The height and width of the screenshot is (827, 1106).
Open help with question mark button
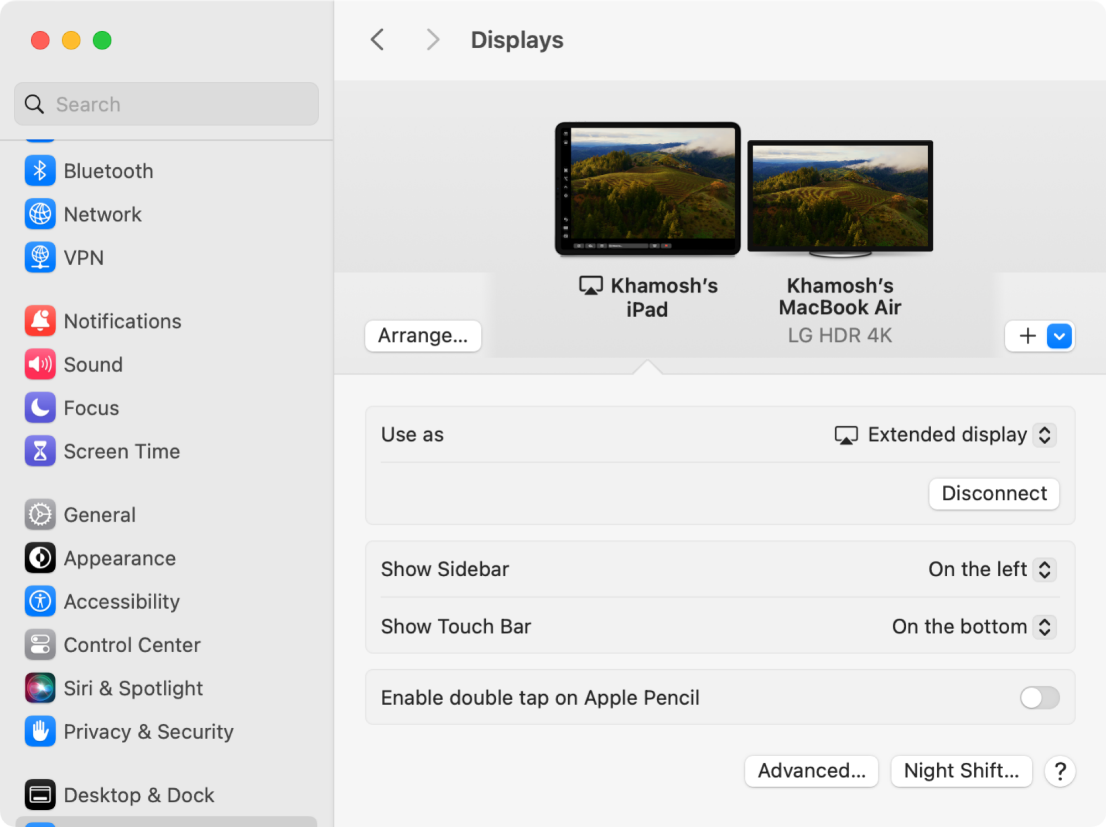tap(1060, 771)
